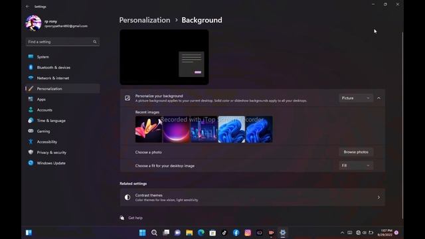Screen dimensions: 425x239
Task: Click the Contrast themes half-circle icon
Action: tap(127, 197)
